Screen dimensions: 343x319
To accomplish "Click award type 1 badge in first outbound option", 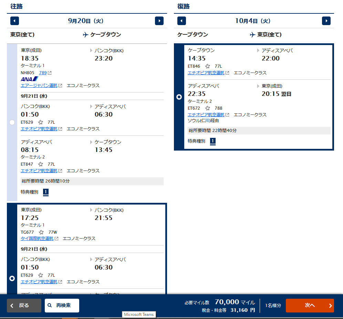I will [x=46, y=192].
